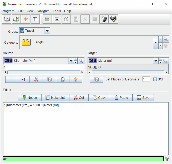
Task: Click the yellow ruler Length icon
Action: 26,42
